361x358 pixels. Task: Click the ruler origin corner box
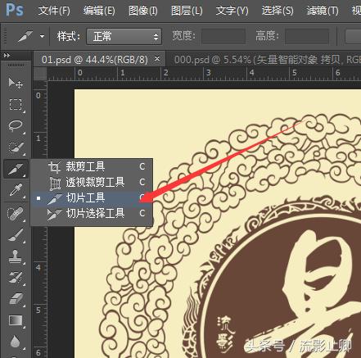(40, 74)
